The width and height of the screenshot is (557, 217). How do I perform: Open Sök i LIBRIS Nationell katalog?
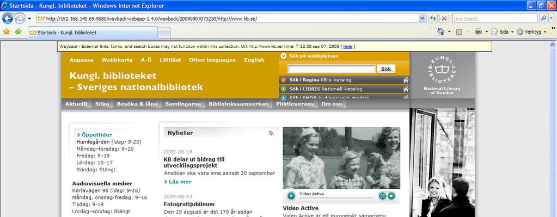tap(326, 89)
